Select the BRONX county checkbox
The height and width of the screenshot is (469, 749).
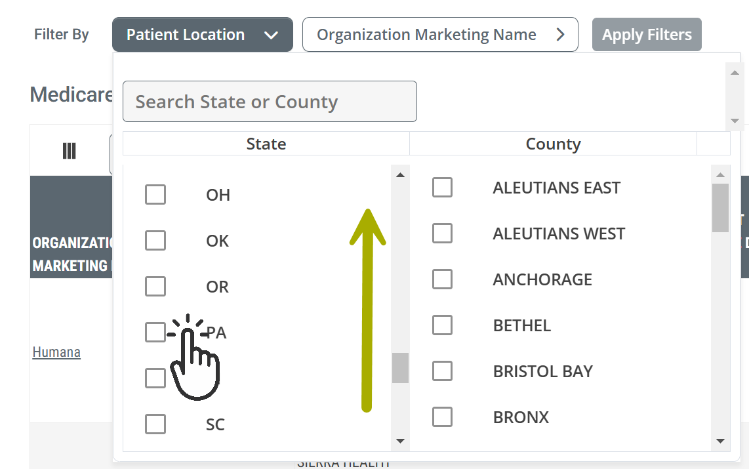coord(442,417)
